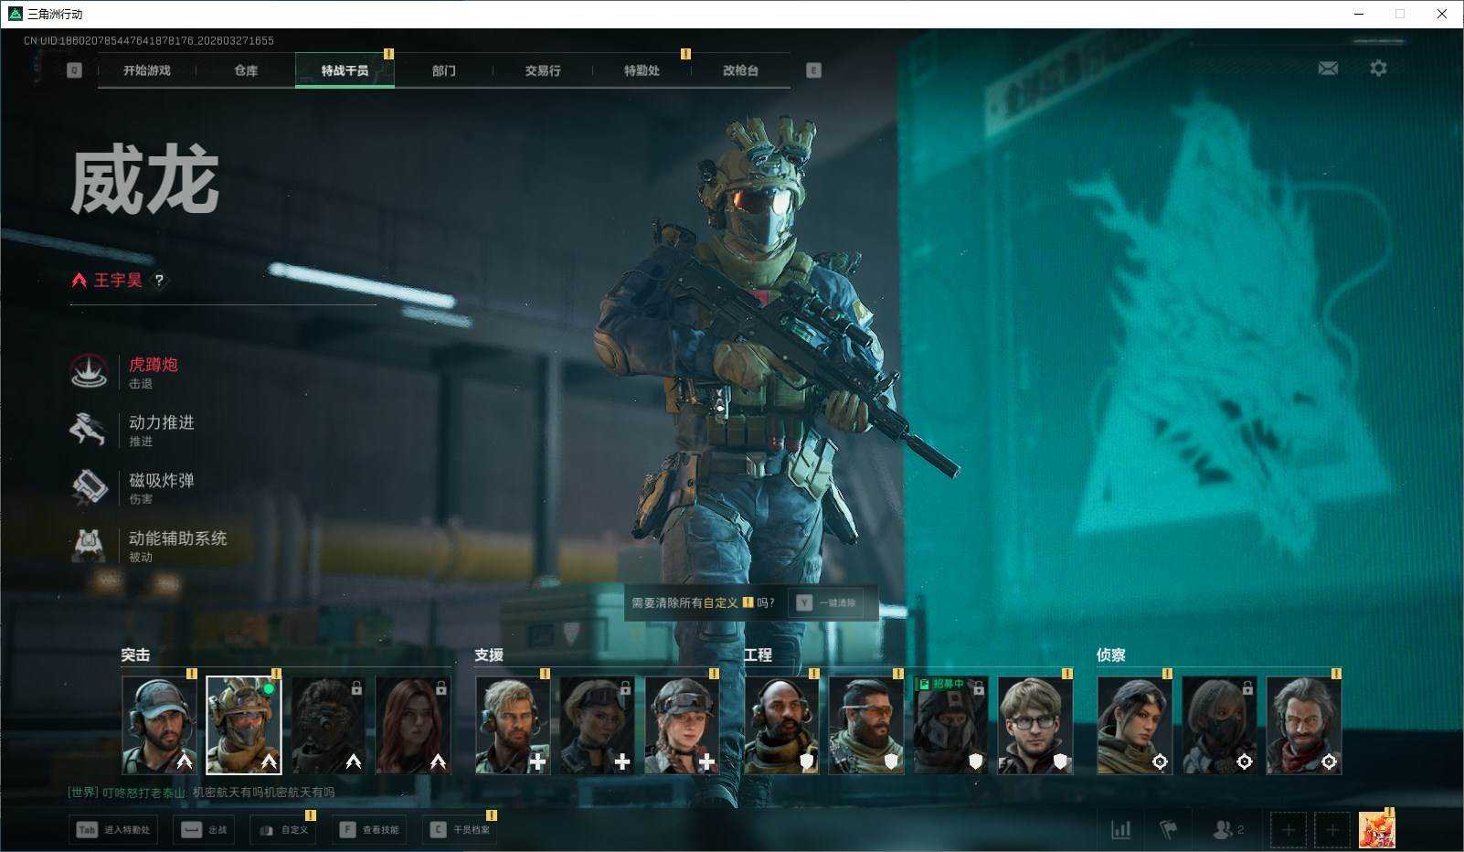Click the 威龙 operator name title
The width and height of the screenshot is (1464, 852).
145,181
